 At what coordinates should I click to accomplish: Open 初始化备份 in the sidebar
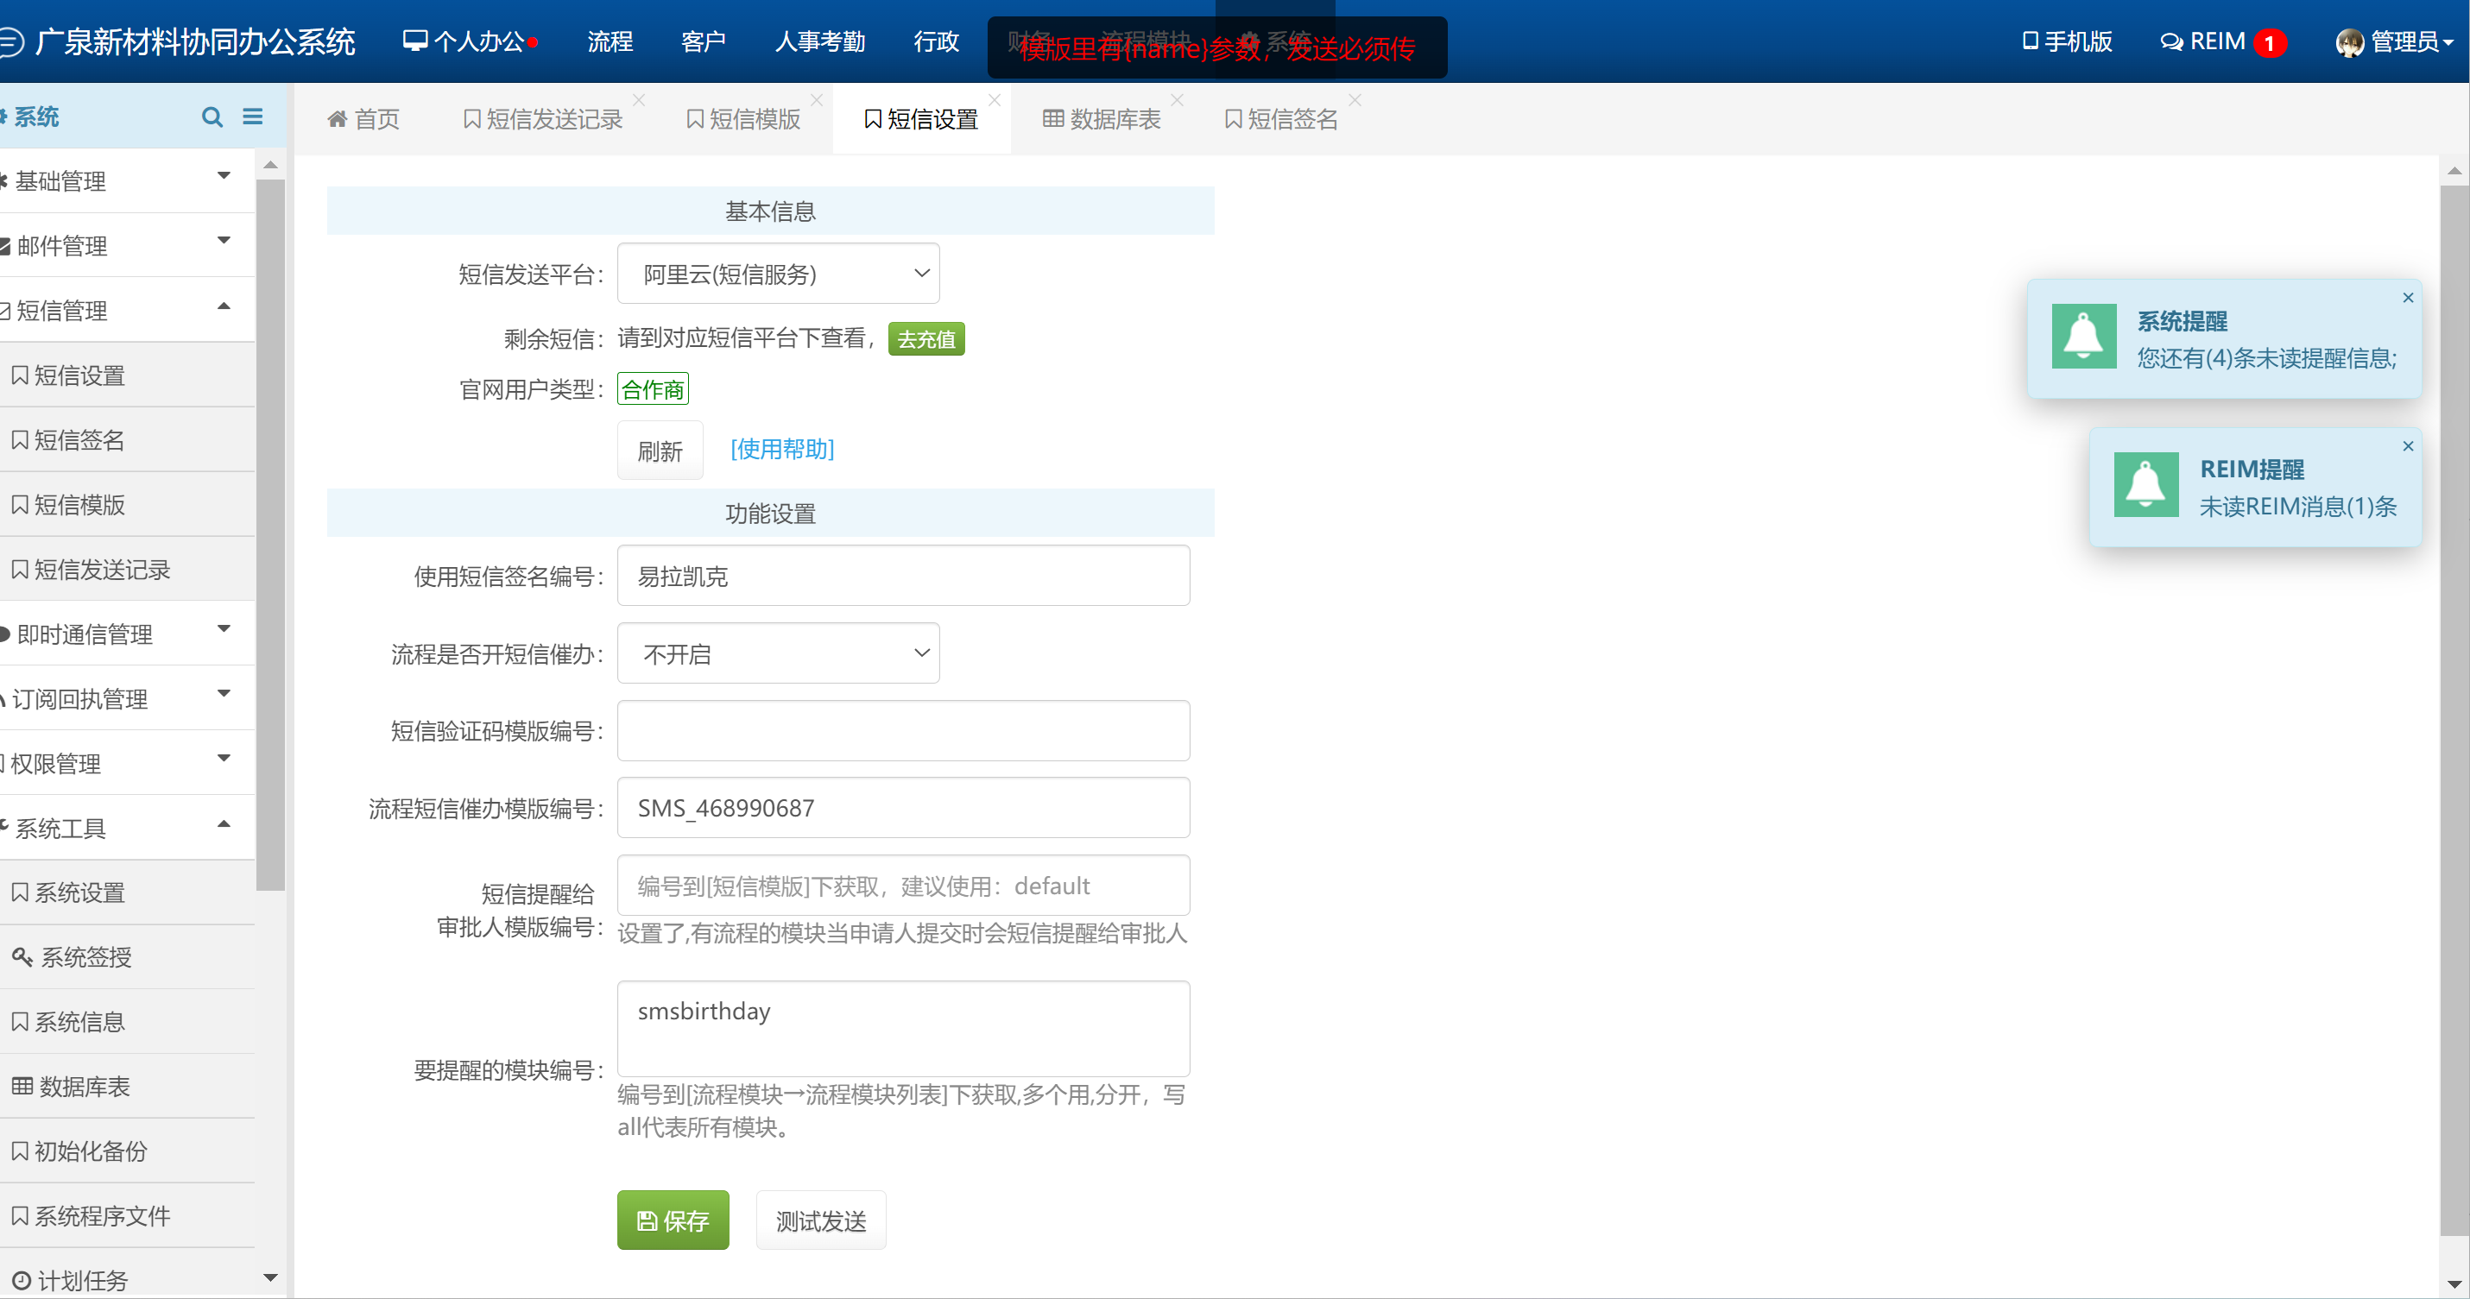[x=127, y=1151]
